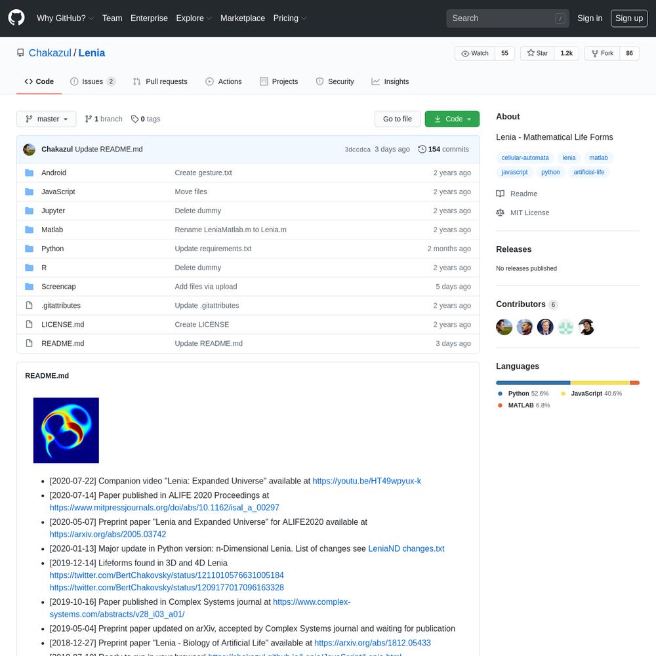The width and height of the screenshot is (656, 656).
Task: Click the forks count 86
Action: (629, 53)
